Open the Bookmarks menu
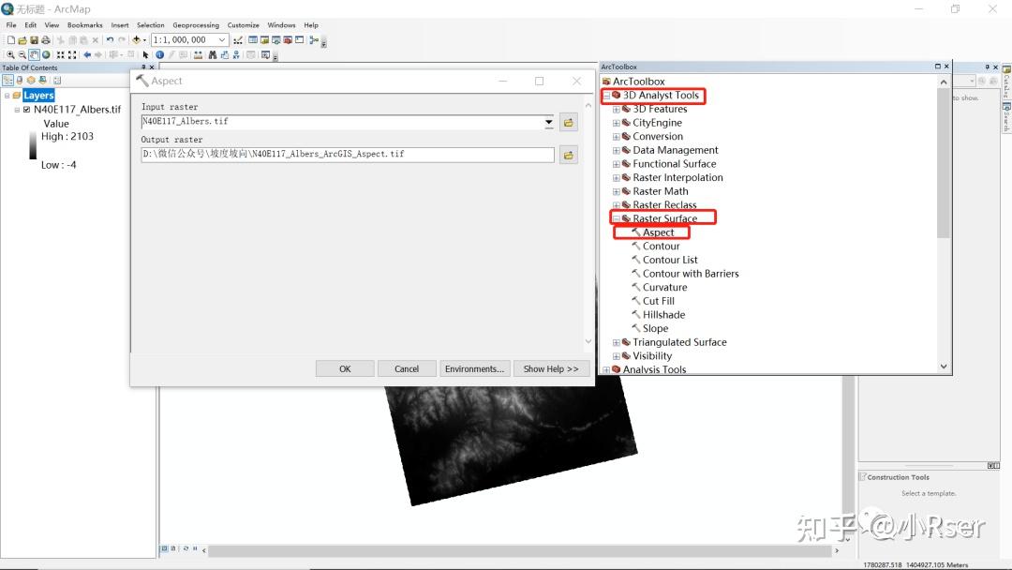The image size is (1012, 570). 84,25
